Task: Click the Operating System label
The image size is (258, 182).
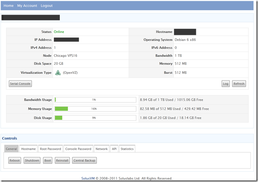Action: click(158, 40)
